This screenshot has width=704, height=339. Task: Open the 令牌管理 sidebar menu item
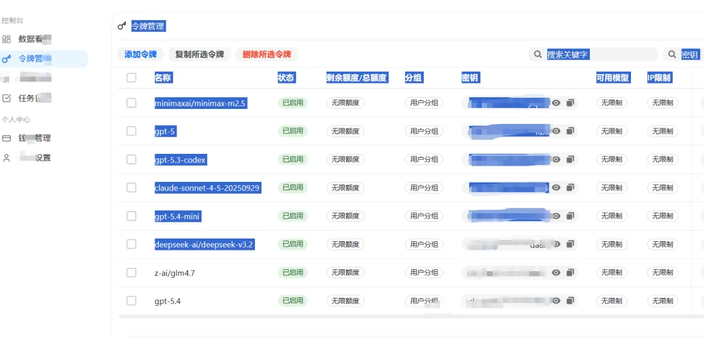click(x=44, y=59)
